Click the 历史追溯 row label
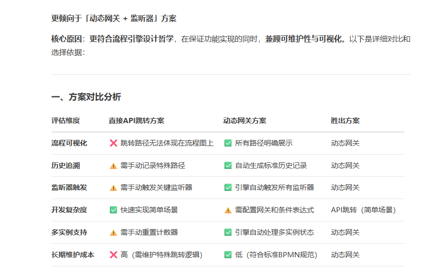Image resolution: width=425 pixels, height=273 pixels. (x=66, y=166)
